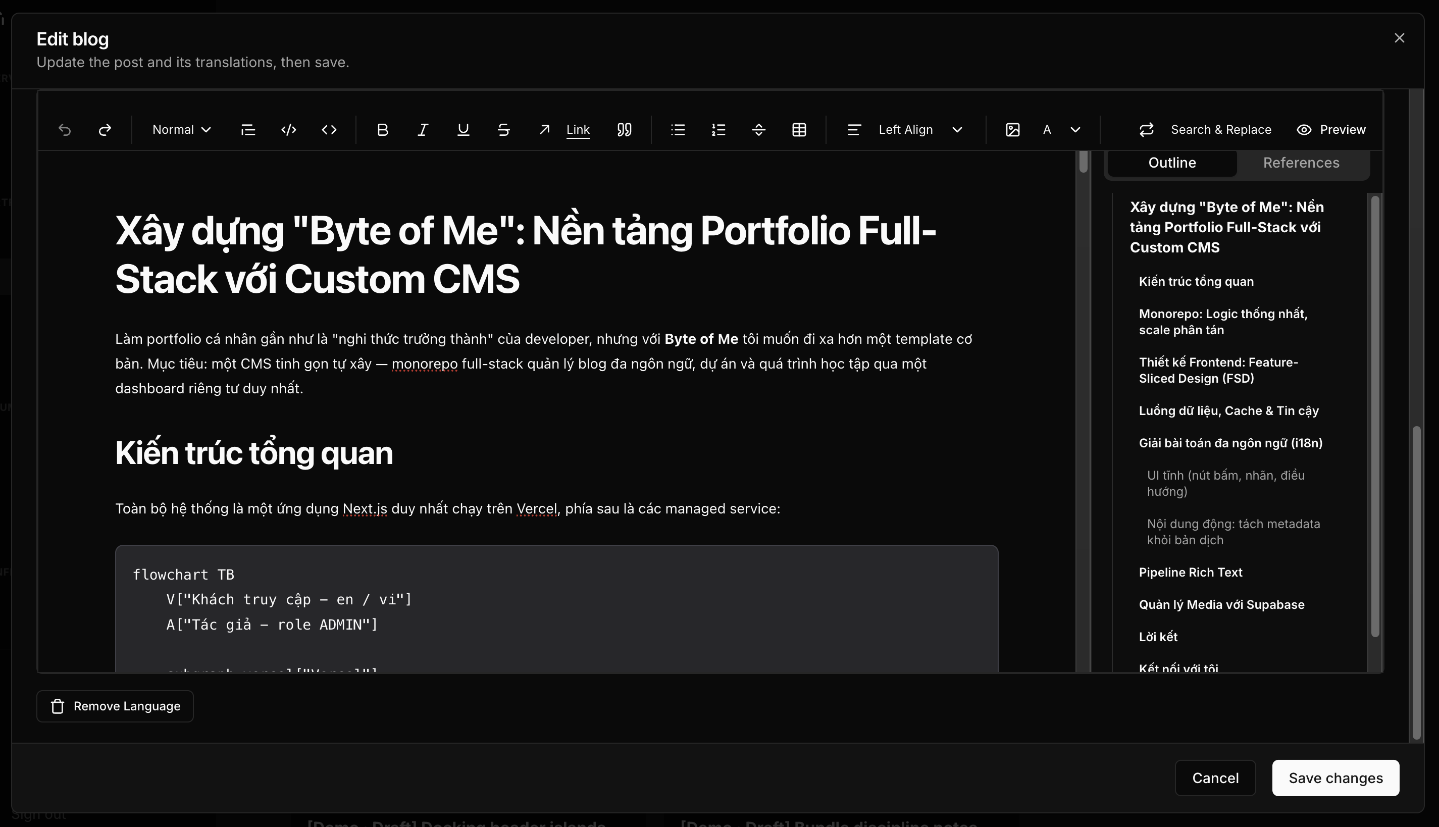Click the editor pane vertical scrollbar
Screen dimensions: 1439x827
pos(1084,163)
